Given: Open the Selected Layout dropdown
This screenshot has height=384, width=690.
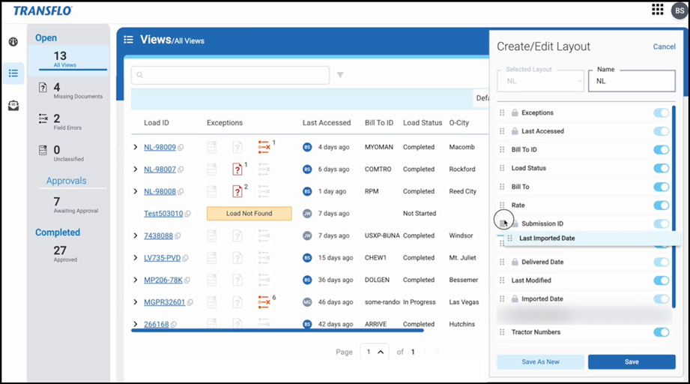Looking at the screenshot, I should pyautogui.click(x=540, y=81).
